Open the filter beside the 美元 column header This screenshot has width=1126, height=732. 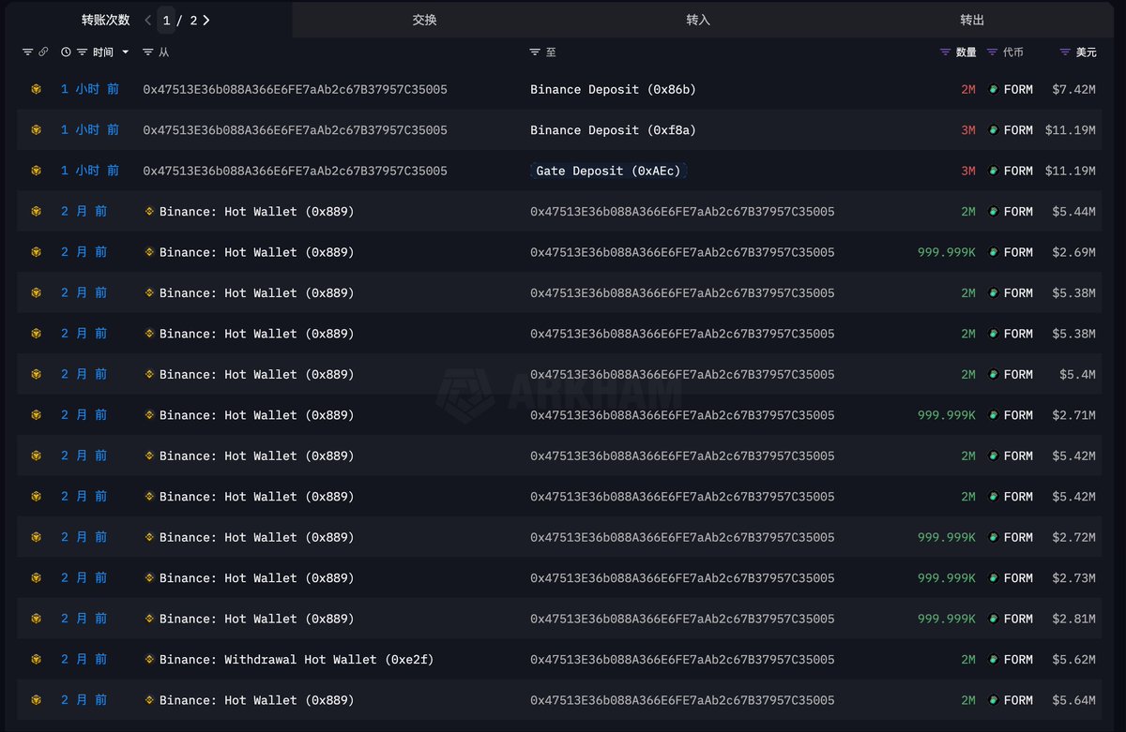coord(1065,52)
